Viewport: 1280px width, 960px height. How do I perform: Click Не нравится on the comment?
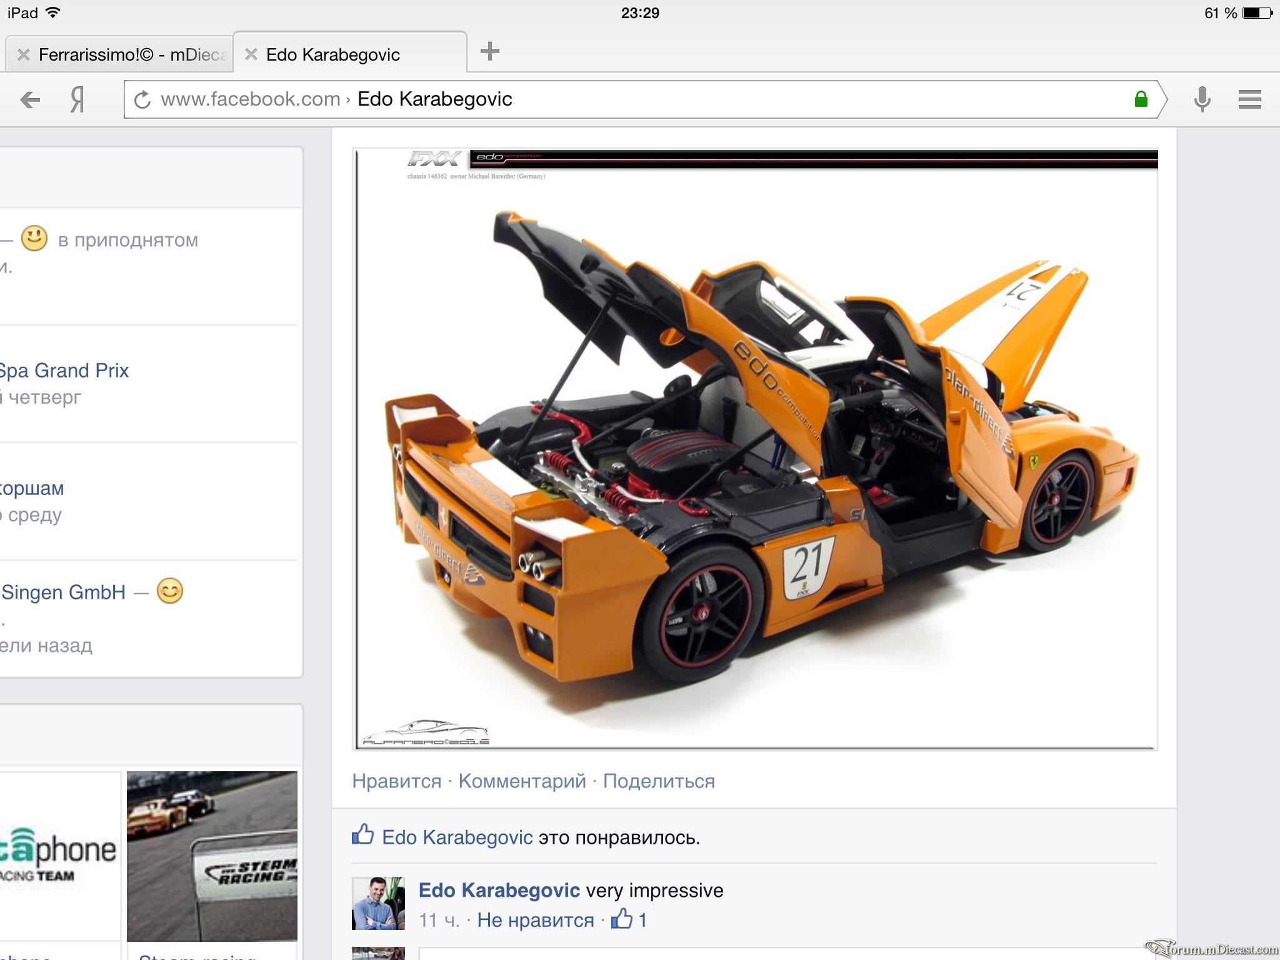pos(536,920)
